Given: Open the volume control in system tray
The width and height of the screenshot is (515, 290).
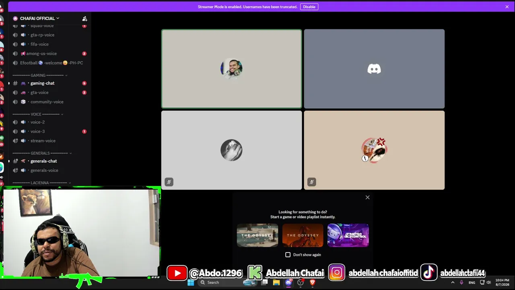Looking at the screenshot, I should click(x=489, y=283).
